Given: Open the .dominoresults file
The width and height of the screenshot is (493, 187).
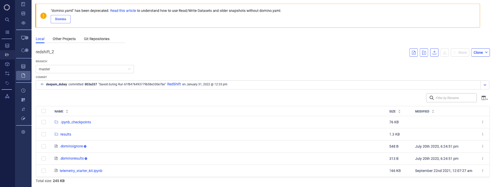Looking at the screenshot, I should 72,158.
